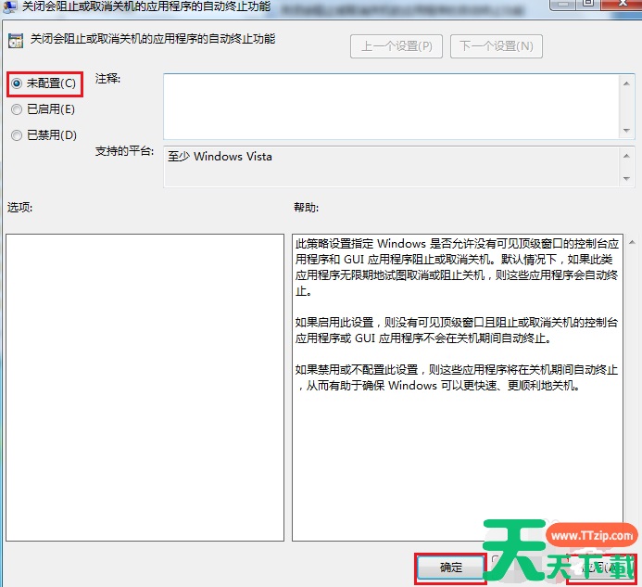
Task: Click the 上一个设置(P) button
Action: coord(396,46)
